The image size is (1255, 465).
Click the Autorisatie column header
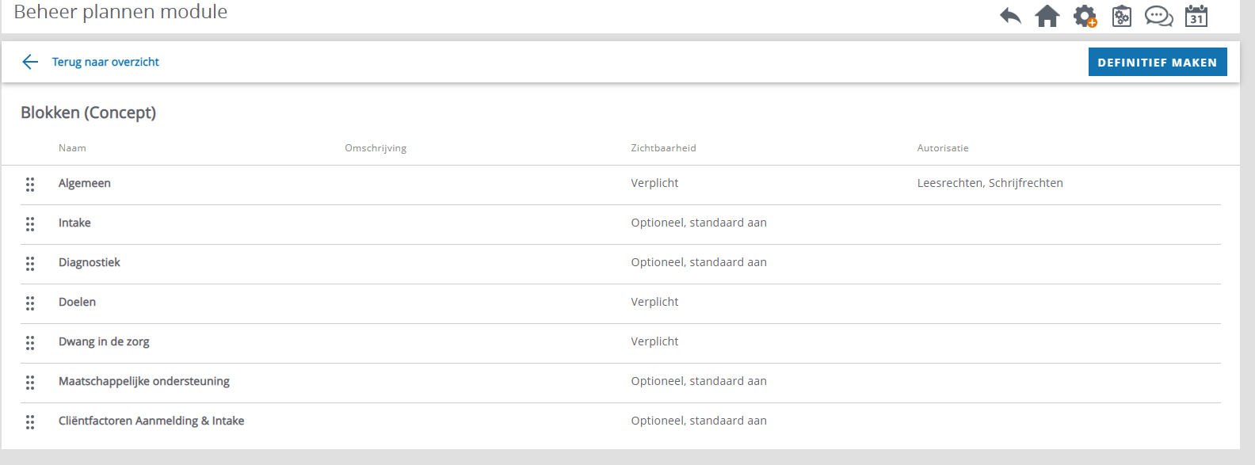coord(943,148)
